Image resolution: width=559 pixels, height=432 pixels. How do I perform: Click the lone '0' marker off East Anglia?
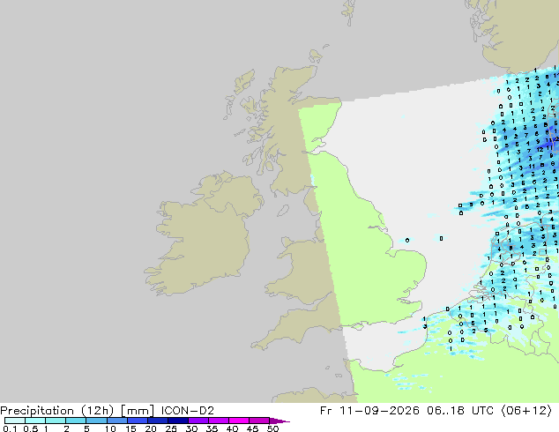(407, 240)
